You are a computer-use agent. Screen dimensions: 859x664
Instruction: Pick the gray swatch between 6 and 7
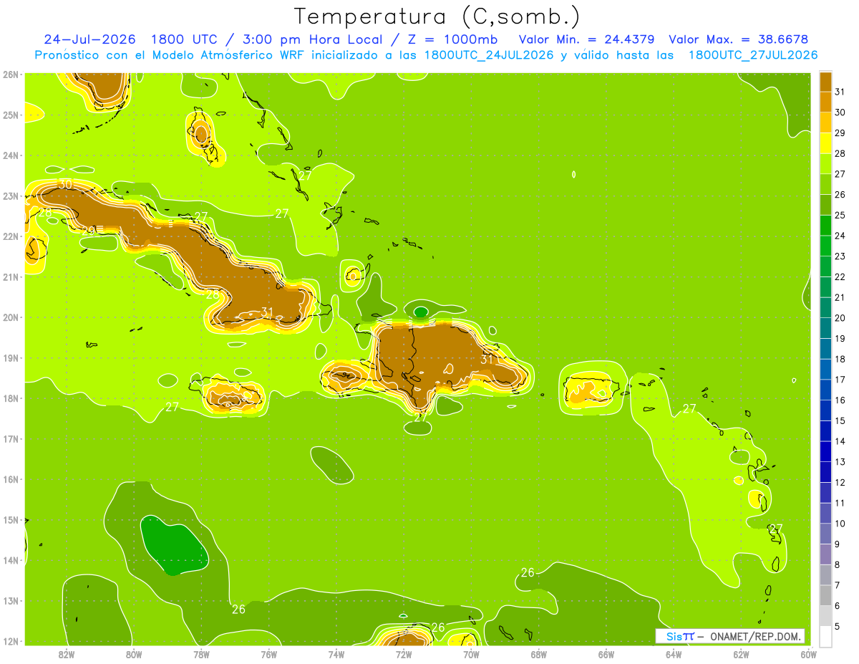click(825, 595)
